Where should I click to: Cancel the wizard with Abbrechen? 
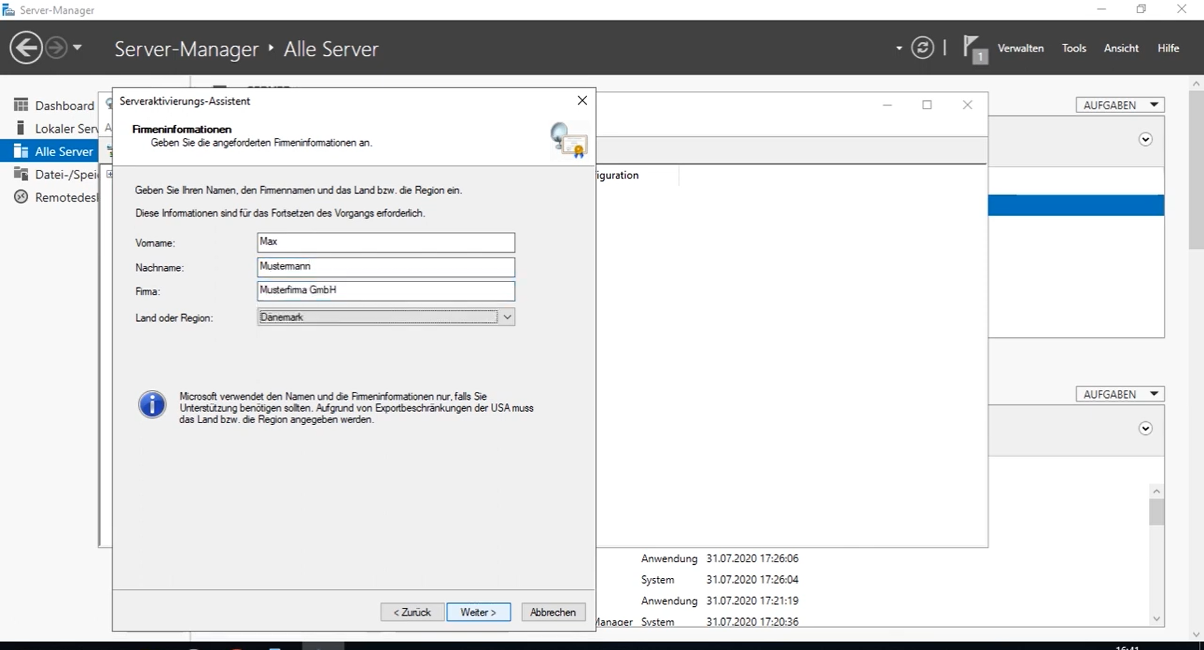(552, 612)
